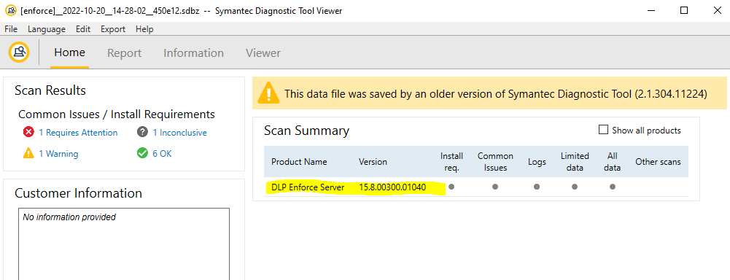
Task: Click the Install req. dot for DLP Enforce Server
Action: (451, 187)
